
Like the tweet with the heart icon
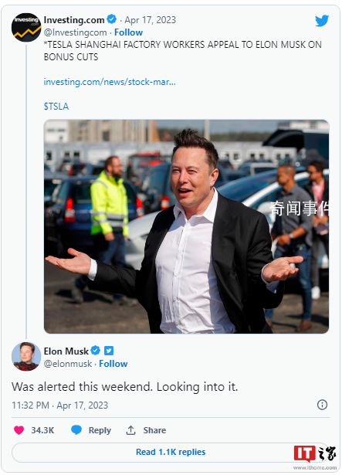pyautogui.click(x=19, y=430)
